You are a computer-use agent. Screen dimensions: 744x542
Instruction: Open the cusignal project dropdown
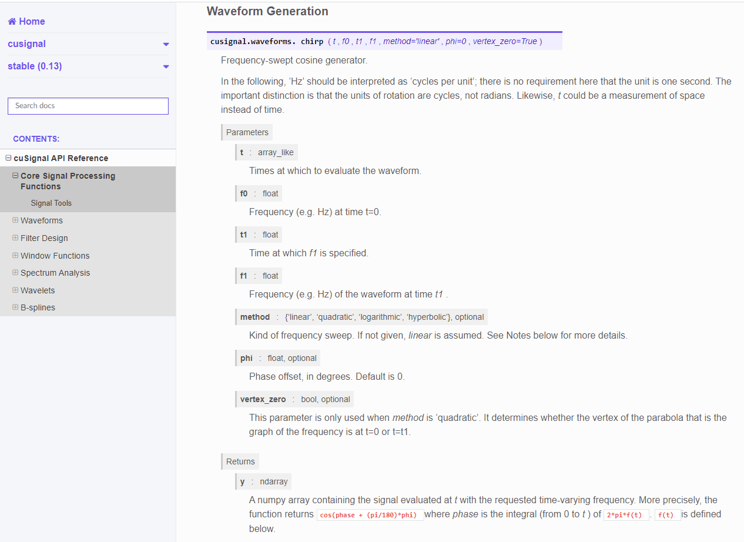click(x=166, y=44)
